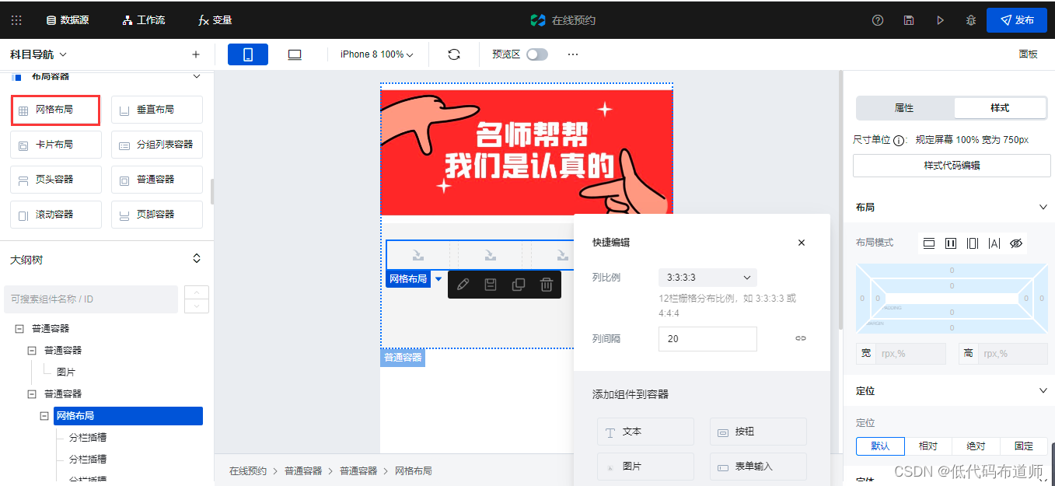The image size is (1055, 486).
Task: Click the edit pencil icon on toolbar
Action: coord(463,285)
